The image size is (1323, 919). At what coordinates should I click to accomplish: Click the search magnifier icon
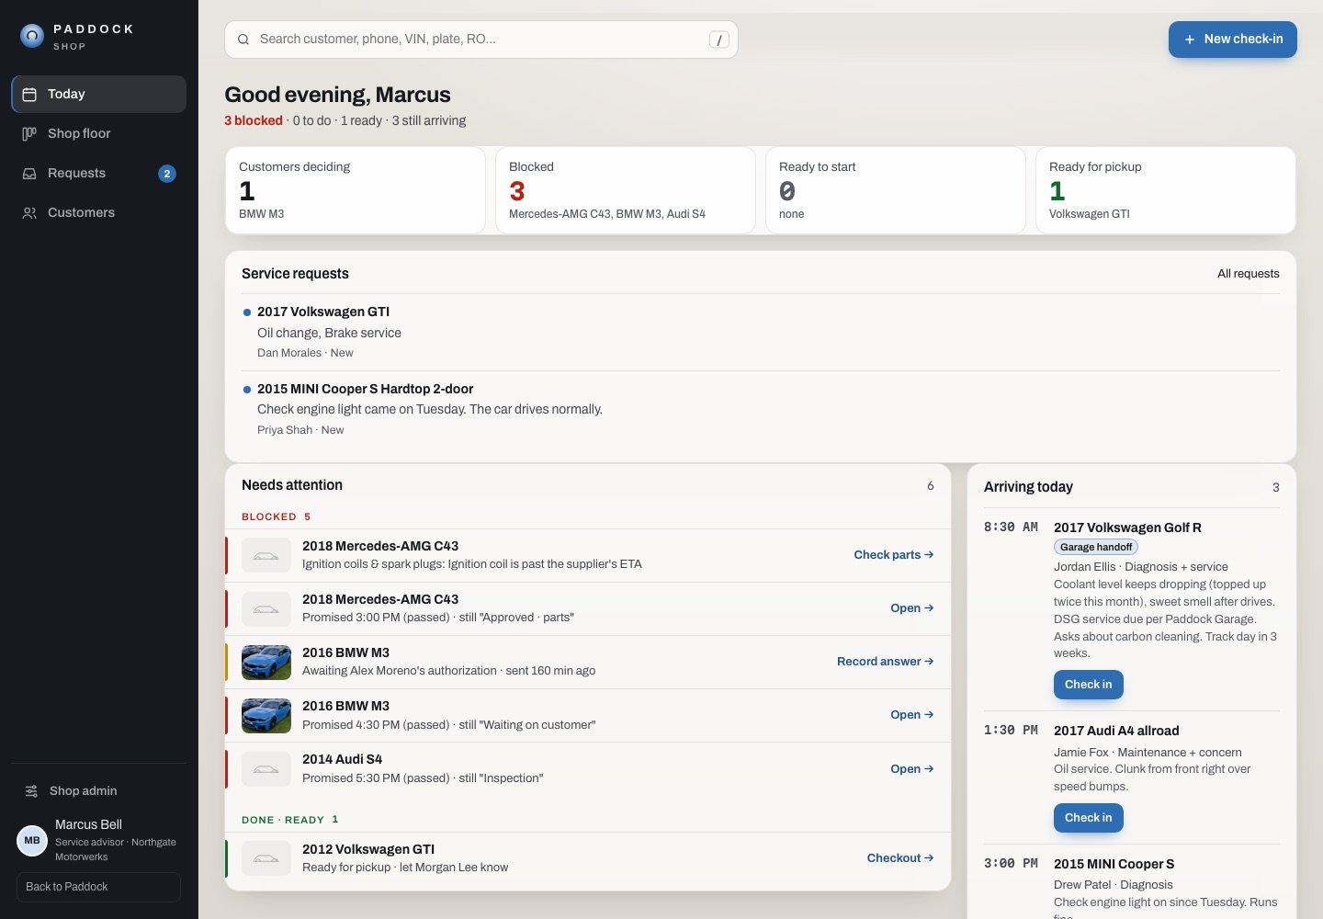coord(243,40)
